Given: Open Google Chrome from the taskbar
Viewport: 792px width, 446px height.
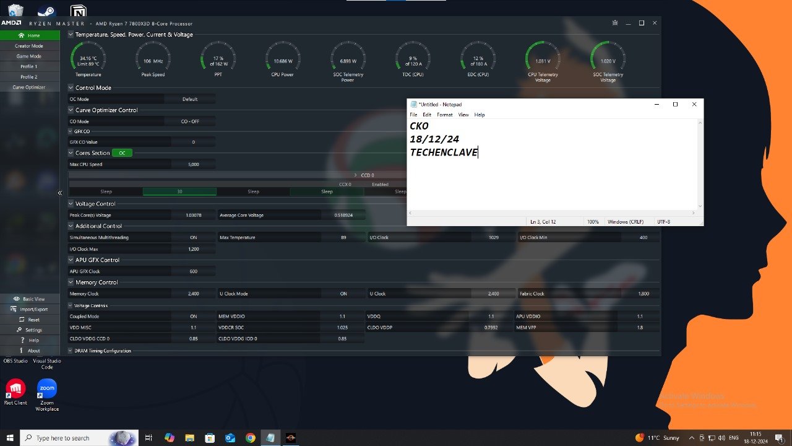Looking at the screenshot, I should [250, 438].
